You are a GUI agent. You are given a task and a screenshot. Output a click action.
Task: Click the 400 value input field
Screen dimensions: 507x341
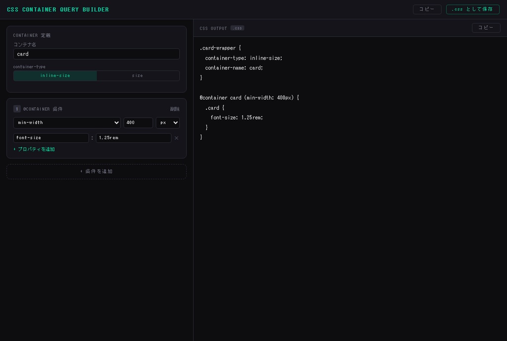(x=138, y=123)
